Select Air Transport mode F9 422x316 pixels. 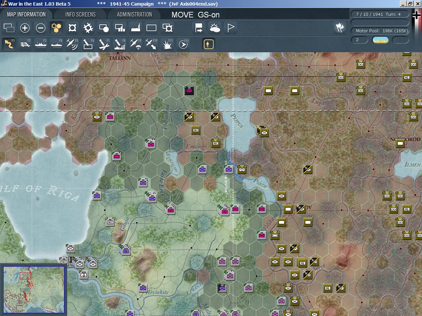tap(136, 44)
